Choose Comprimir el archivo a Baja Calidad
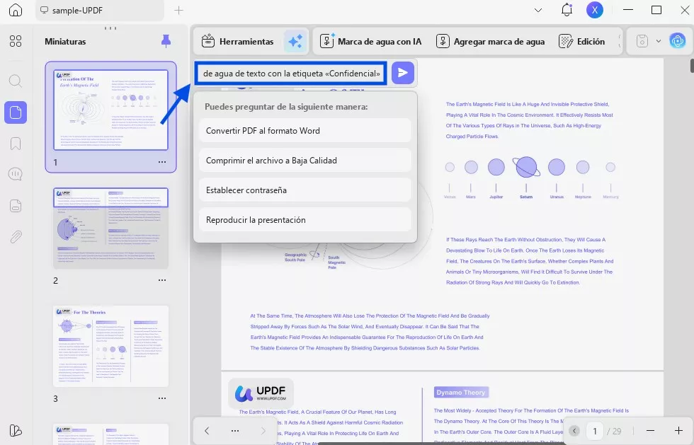 coord(305,161)
